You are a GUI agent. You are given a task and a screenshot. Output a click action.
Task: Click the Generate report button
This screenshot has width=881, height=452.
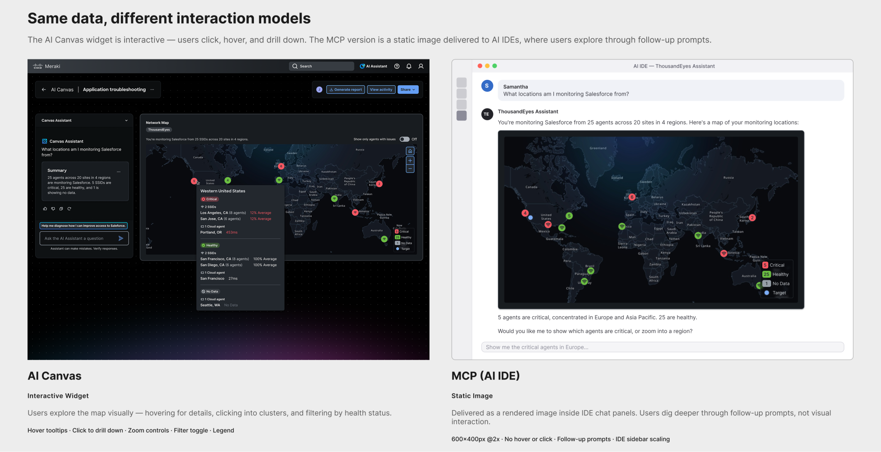click(346, 89)
